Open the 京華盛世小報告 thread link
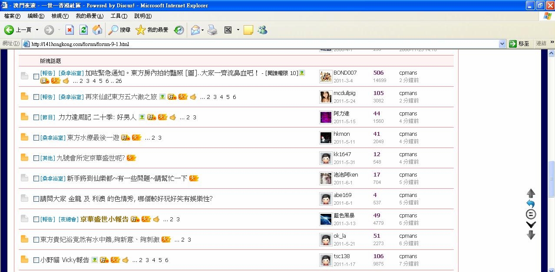 (104, 220)
